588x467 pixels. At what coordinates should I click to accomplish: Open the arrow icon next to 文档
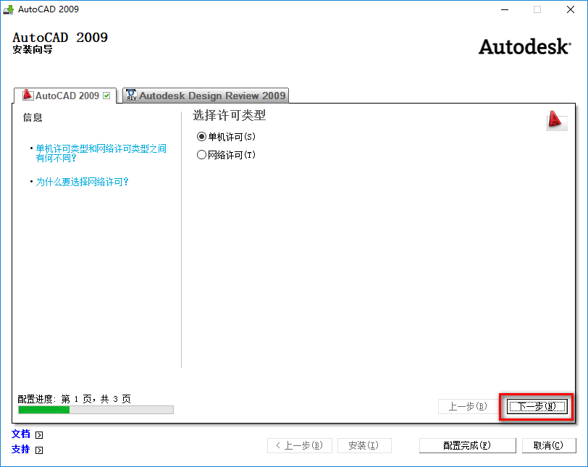38,434
